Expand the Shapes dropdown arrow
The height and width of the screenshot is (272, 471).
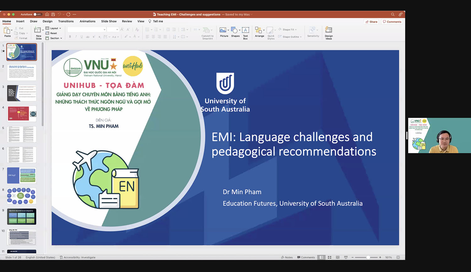tap(240, 30)
